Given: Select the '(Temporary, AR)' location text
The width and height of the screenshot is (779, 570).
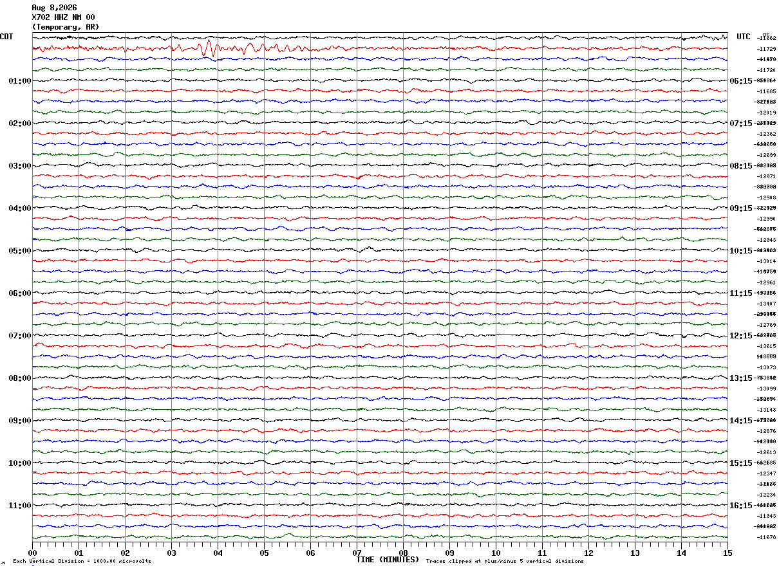Looking at the screenshot, I should pos(66,27).
